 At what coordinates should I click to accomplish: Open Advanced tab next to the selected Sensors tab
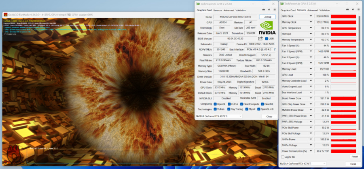click(312, 10)
